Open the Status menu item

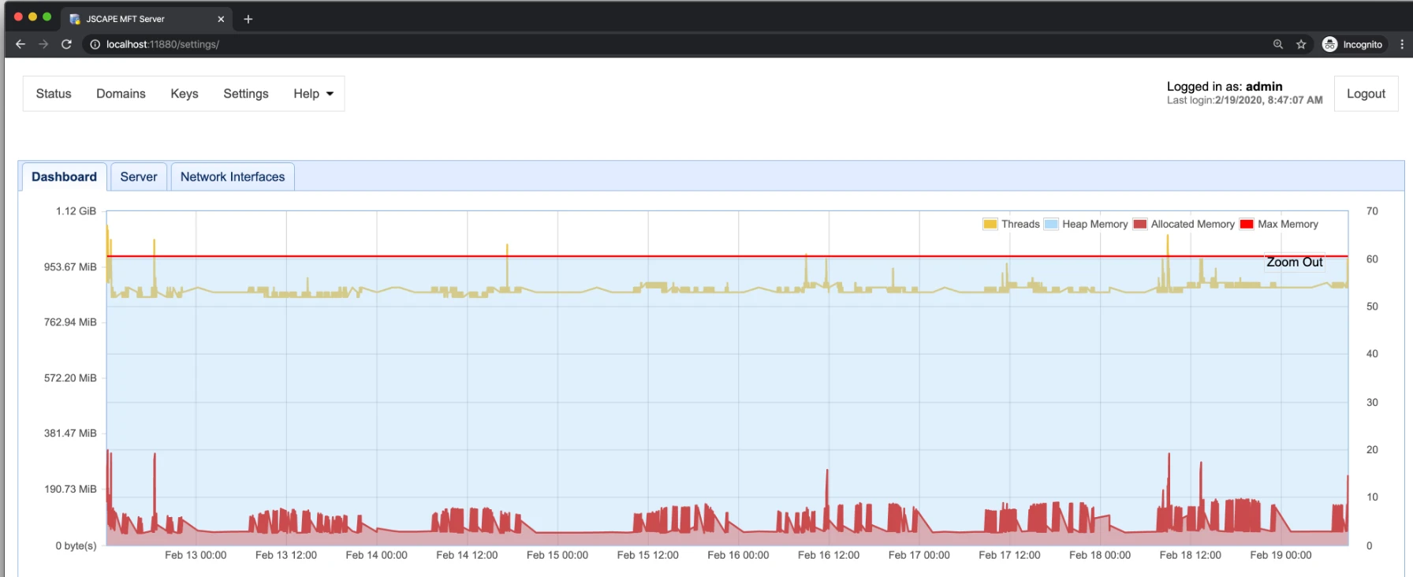54,94
